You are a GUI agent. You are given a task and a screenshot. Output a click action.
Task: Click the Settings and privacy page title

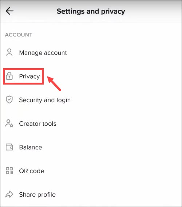pos(91,11)
